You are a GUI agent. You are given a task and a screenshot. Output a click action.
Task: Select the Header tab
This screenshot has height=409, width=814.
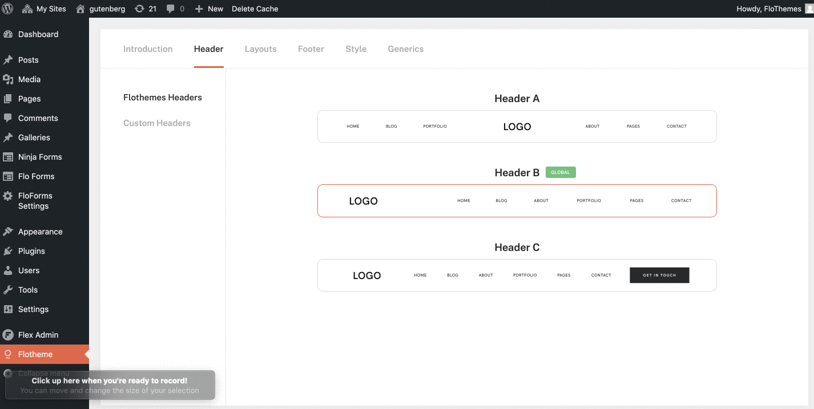click(209, 49)
